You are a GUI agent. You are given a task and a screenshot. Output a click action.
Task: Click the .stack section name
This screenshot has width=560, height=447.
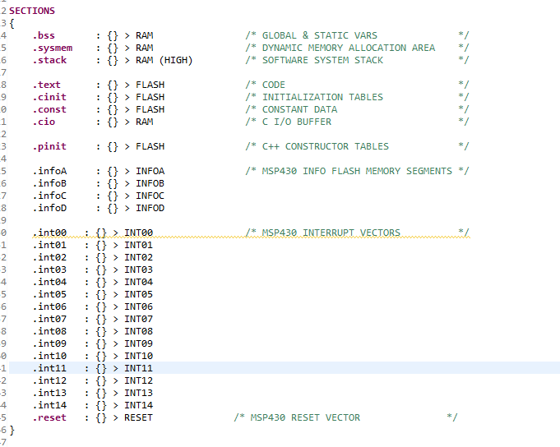click(x=49, y=60)
